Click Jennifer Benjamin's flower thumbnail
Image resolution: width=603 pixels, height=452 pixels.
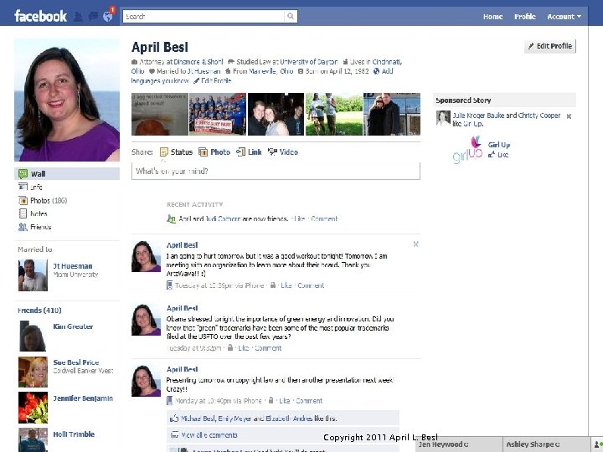pyautogui.click(x=33, y=408)
